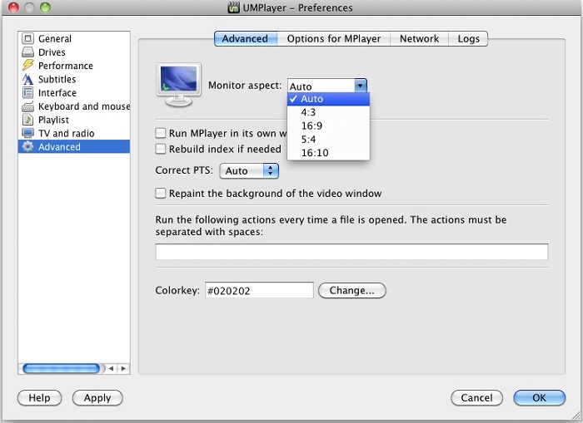Click the large monitor image
The width and height of the screenshot is (583, 423).
pyautogui.click(x=179, y=85)
